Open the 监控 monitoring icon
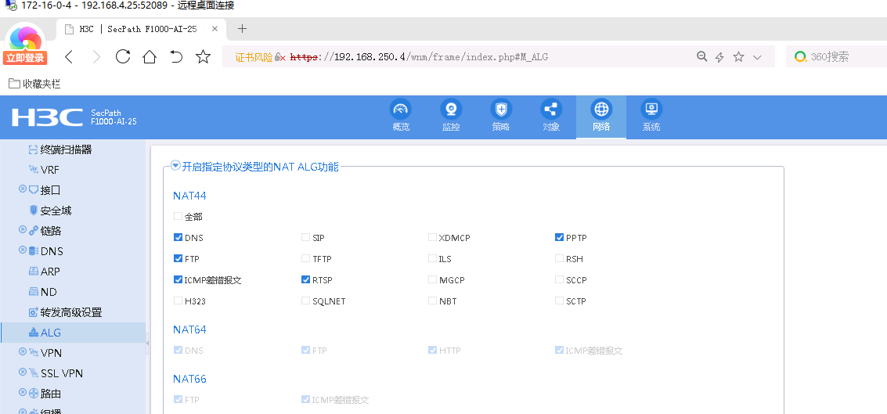This screenshot has width=887, height=414. click(x=451, y=109)
